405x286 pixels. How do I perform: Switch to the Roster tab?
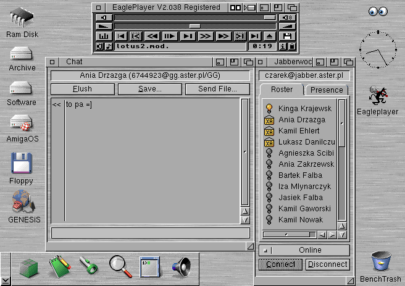(x=282, y=90)
